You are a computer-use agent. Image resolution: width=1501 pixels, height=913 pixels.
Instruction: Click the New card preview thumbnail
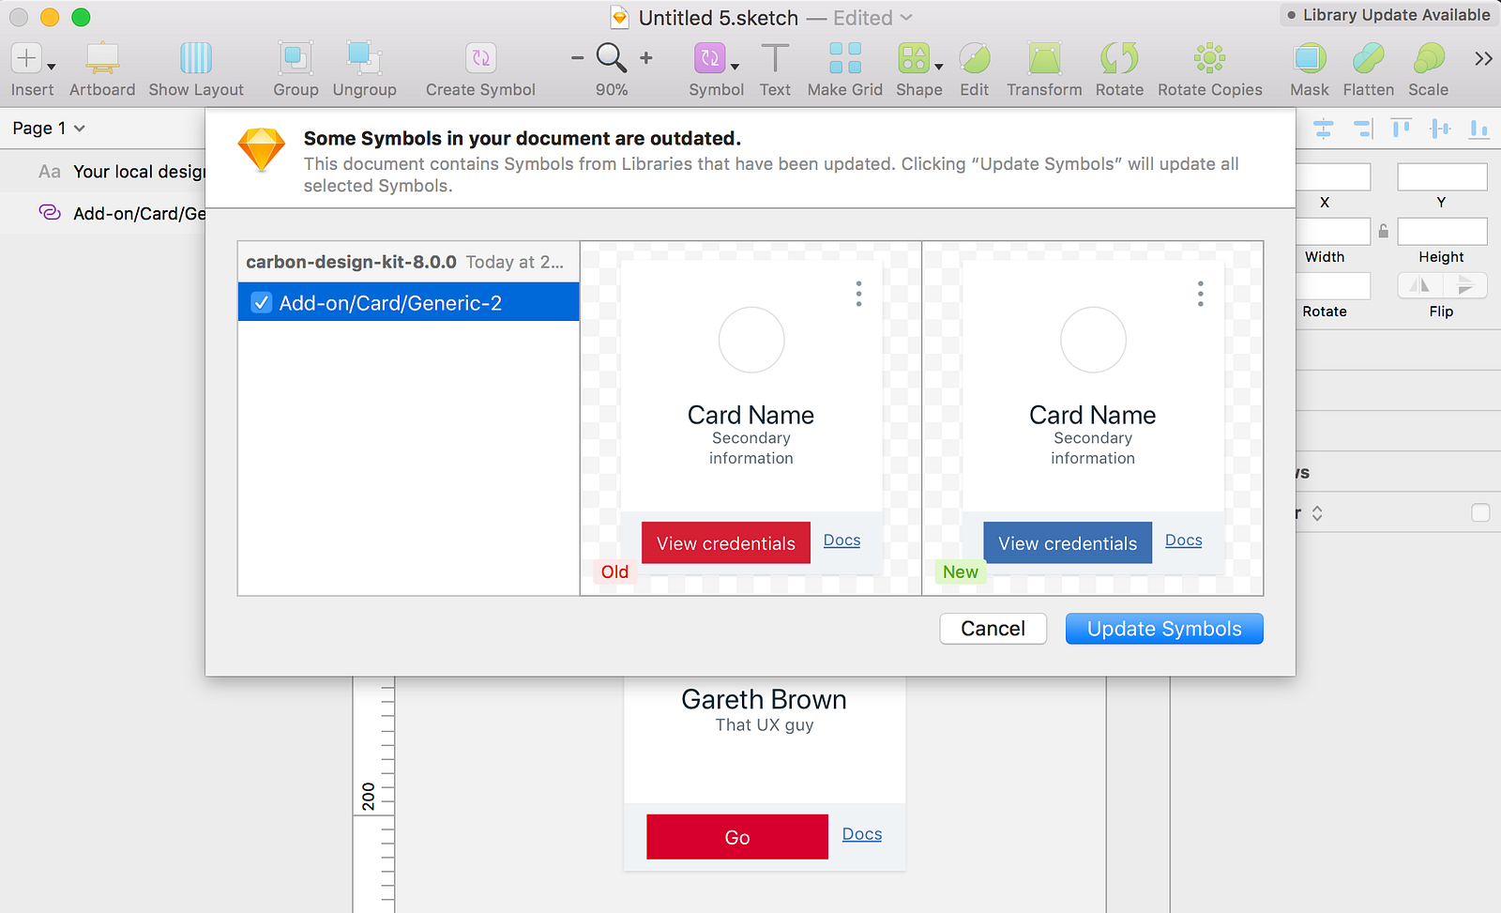1093,418
